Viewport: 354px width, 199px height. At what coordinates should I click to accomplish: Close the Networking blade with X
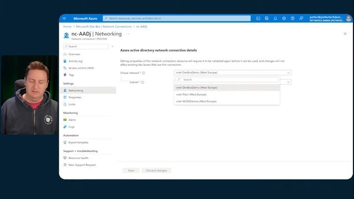tap(345, 34)
